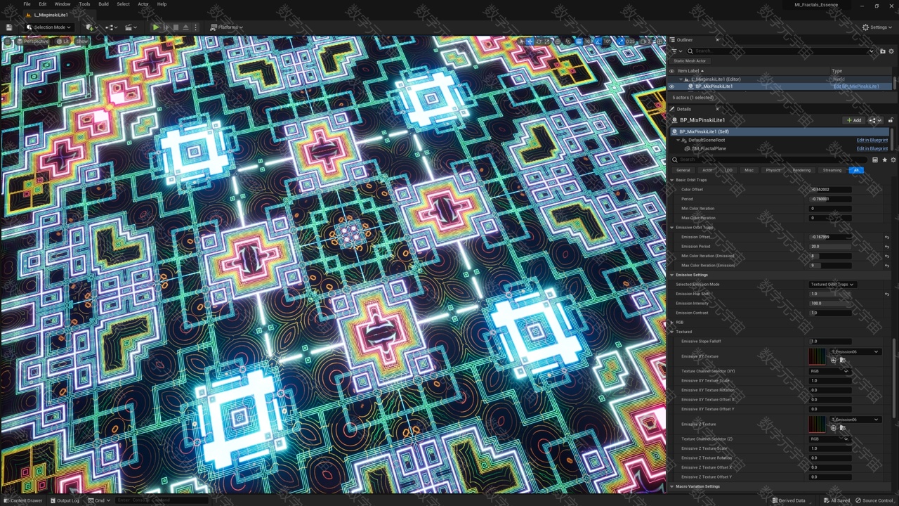Image resolution: width=899 pixels, height=506 pixels.
Task: Start Play in Editor
Action: tap(156, 27)
